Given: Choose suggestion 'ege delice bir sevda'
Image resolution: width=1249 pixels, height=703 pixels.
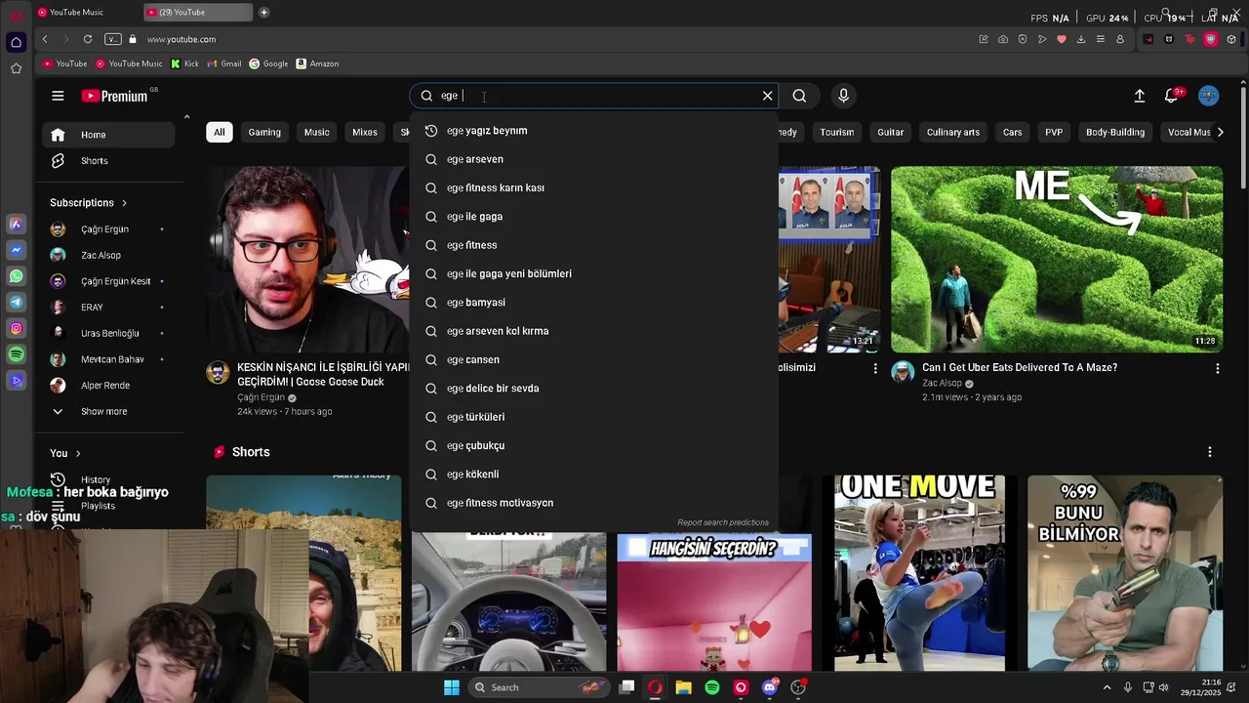Looking at the screenshot, I should click(x=593, y=389).
